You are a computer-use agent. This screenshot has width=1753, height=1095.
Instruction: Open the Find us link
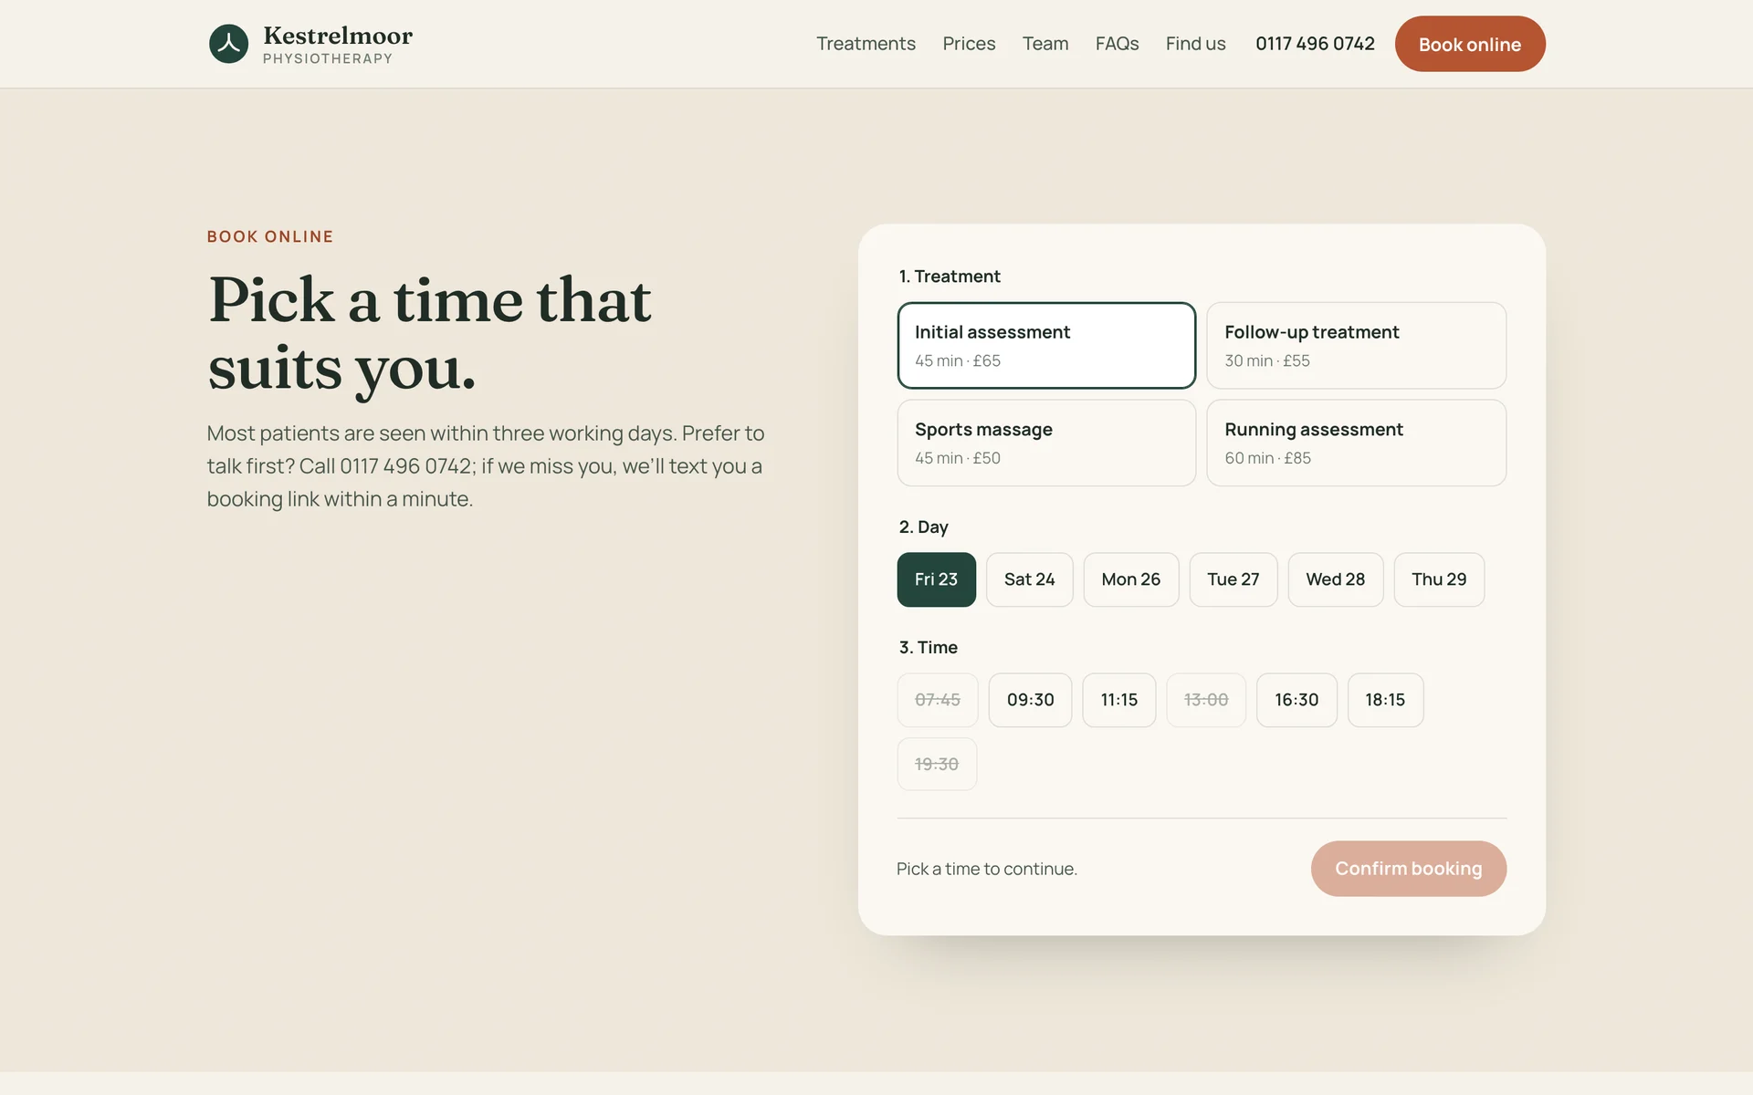[1195, 44]
